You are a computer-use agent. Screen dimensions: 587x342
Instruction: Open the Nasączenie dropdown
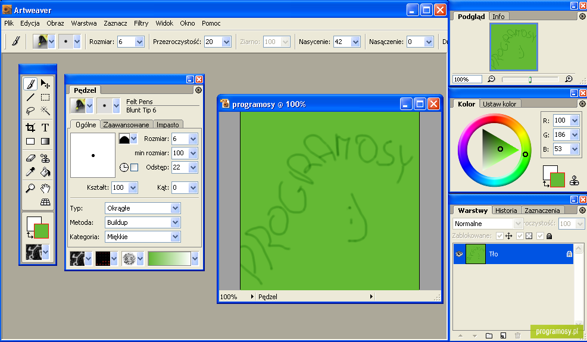coord(429,42)
